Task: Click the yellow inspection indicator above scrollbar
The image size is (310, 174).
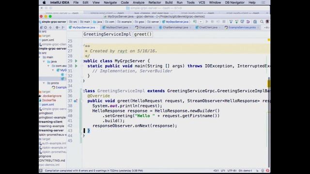Action: point(269,40)
